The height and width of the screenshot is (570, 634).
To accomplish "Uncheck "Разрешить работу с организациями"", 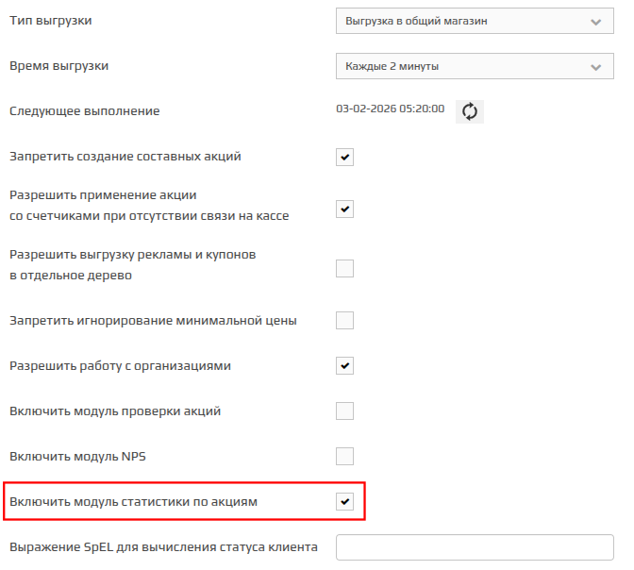I will tap(345, 365).
